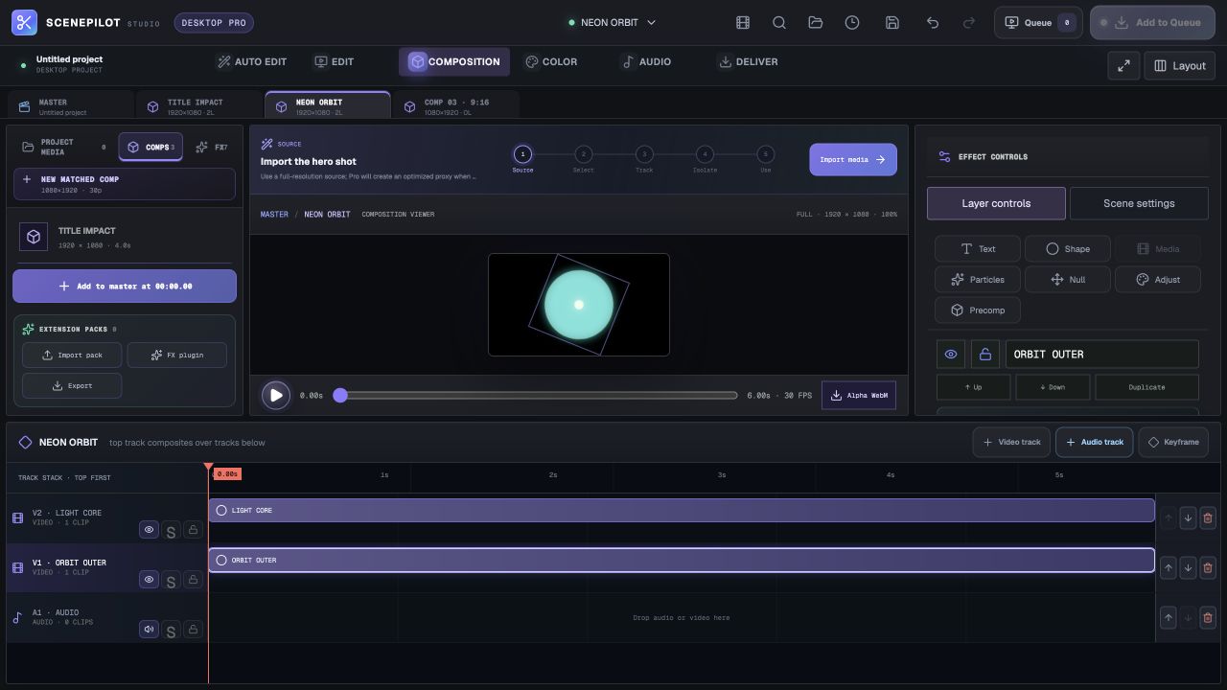Click the Title Impact comp cube icon
The width and height of the screenshot is (1227, 690).
click(x=34, y=237)
